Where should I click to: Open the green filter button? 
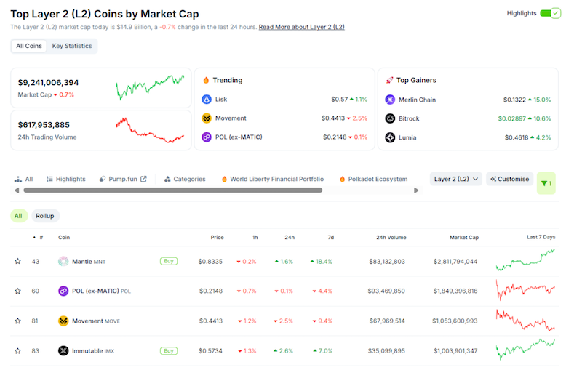pyautogui.click(x=546, y=183)
